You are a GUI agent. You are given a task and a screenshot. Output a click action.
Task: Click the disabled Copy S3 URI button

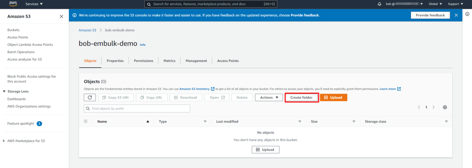(116, 98)
